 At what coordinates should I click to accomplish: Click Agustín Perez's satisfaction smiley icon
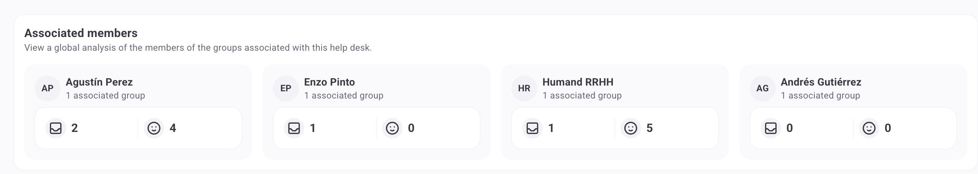pyautogui.click(x=154, y=128)
